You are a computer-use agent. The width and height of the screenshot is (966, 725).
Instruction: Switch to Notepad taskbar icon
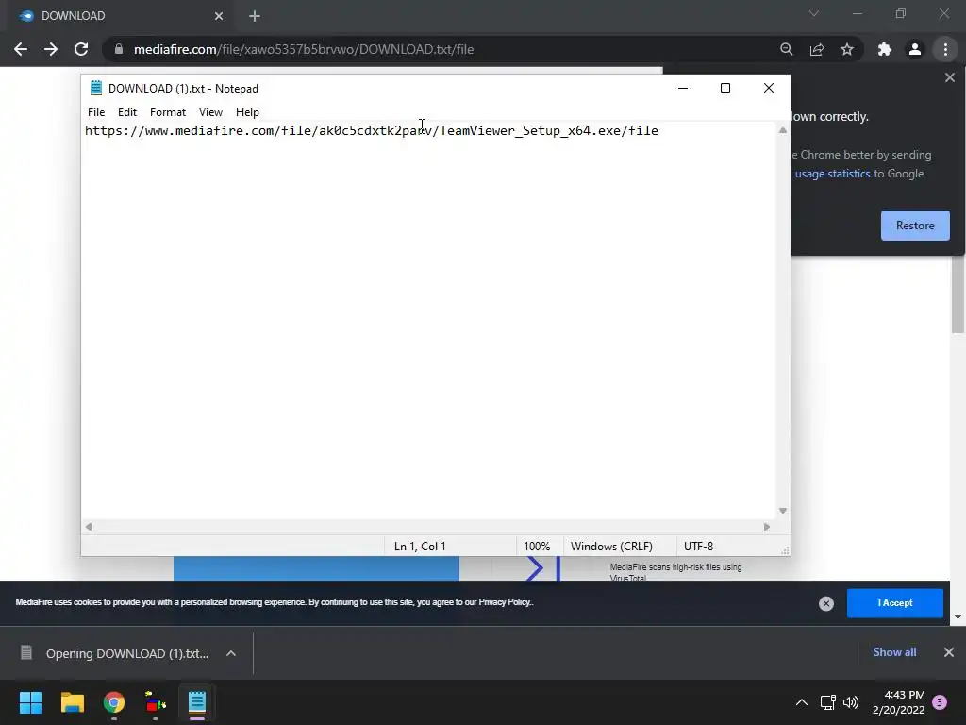coord(197,702)
